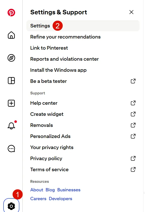This screenshot has height=212, width=145.
Task: Follow the About resources link
Action: [37, 190]
